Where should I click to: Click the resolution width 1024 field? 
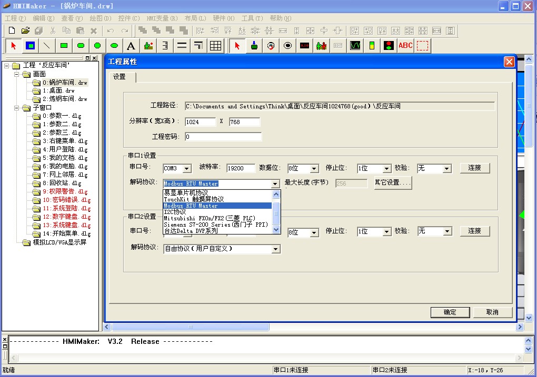tap(201, 122)
